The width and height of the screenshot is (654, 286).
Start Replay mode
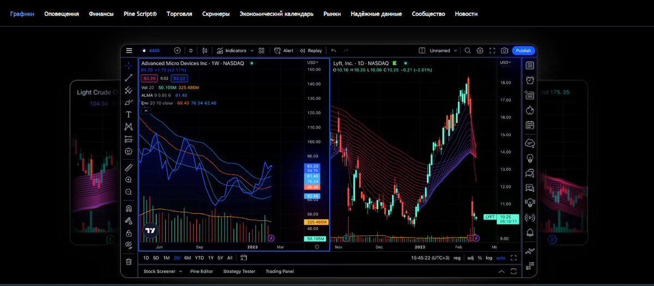coord(311,51)
